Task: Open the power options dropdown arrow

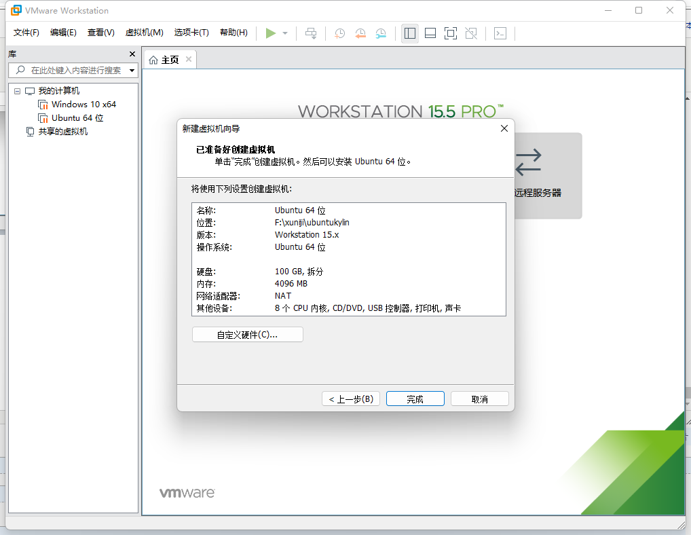Action: (x=285, y=33)
